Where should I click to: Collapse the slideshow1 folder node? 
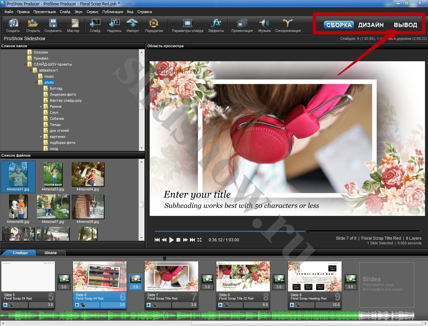click(x=30, y=70)
